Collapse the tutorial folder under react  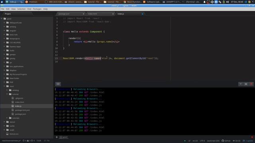pos(7,94)
